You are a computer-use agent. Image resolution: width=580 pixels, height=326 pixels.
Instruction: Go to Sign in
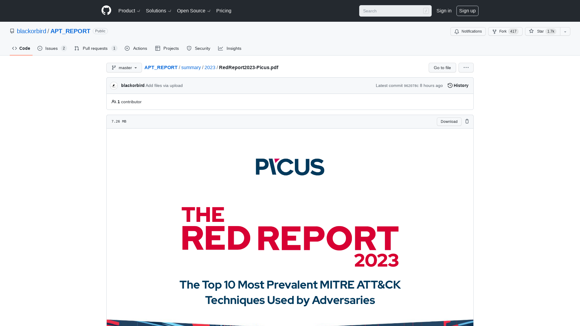point(444,11)
